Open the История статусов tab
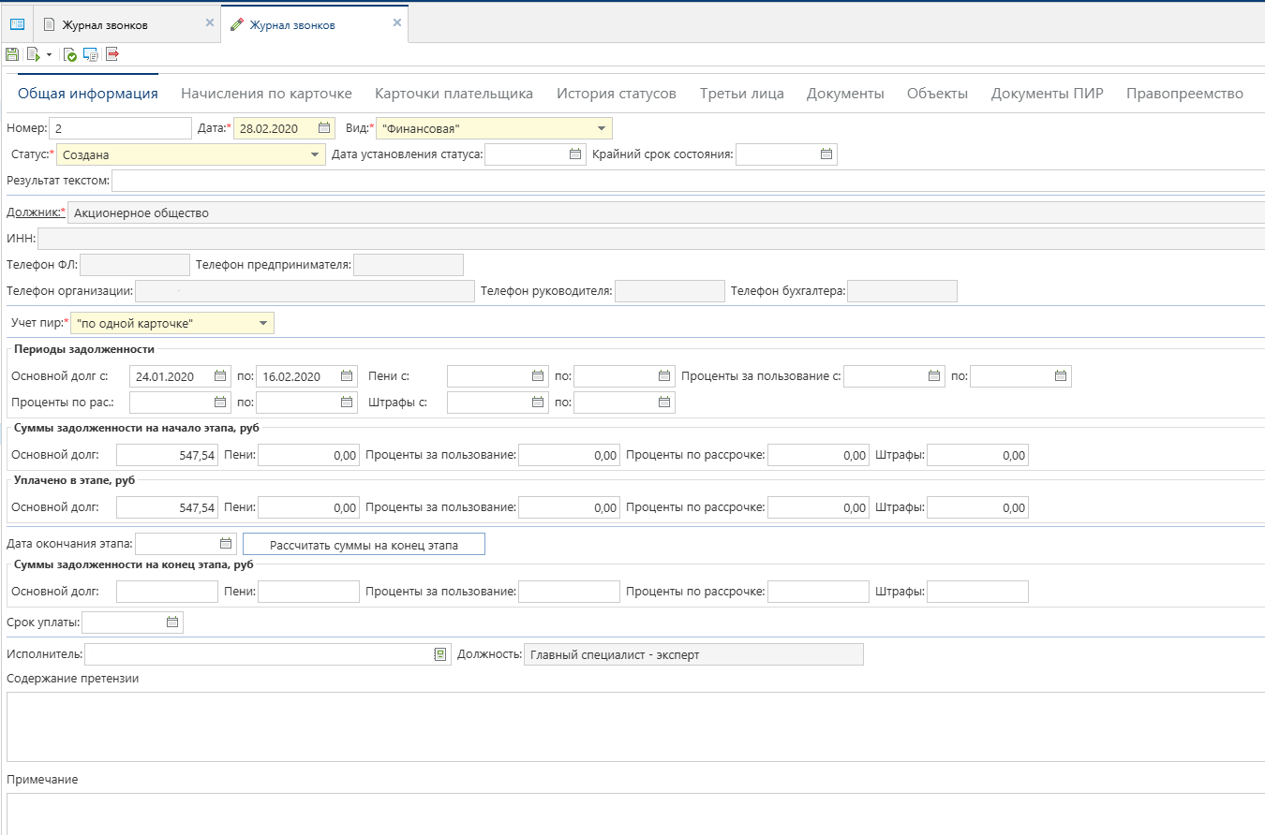1265x835 pixels. (x=617, y=94)
